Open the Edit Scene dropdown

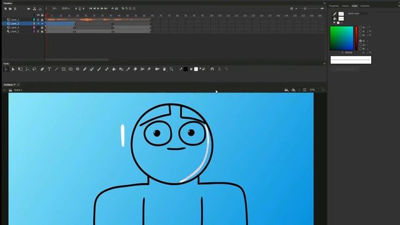coord(286,90)
